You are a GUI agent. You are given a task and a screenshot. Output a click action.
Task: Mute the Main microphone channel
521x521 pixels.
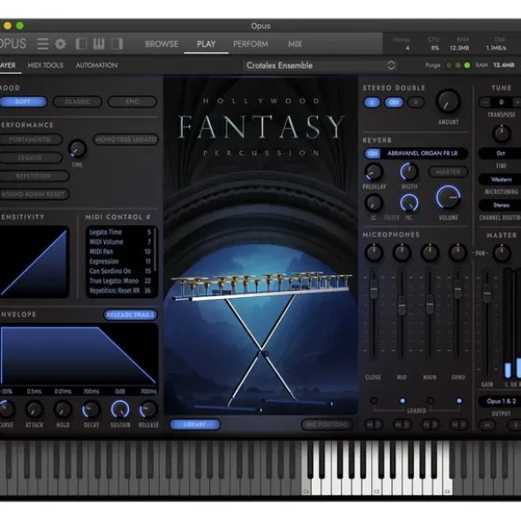point(426,424)
